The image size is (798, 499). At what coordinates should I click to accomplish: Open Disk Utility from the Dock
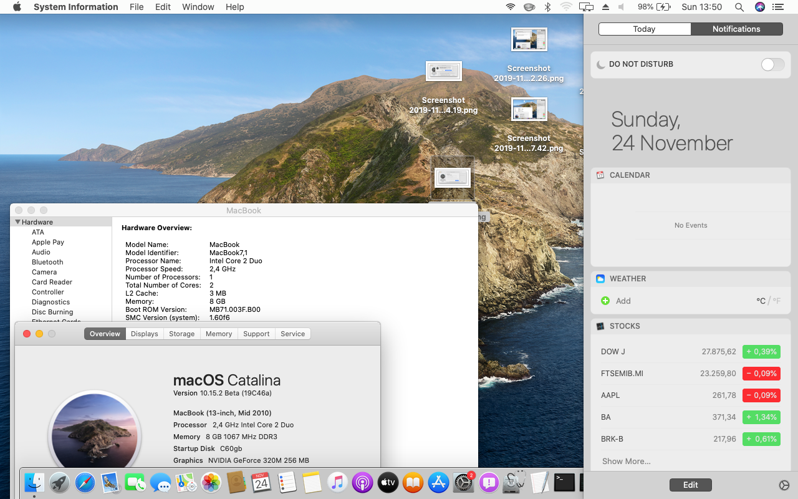(x=514, y=482)
